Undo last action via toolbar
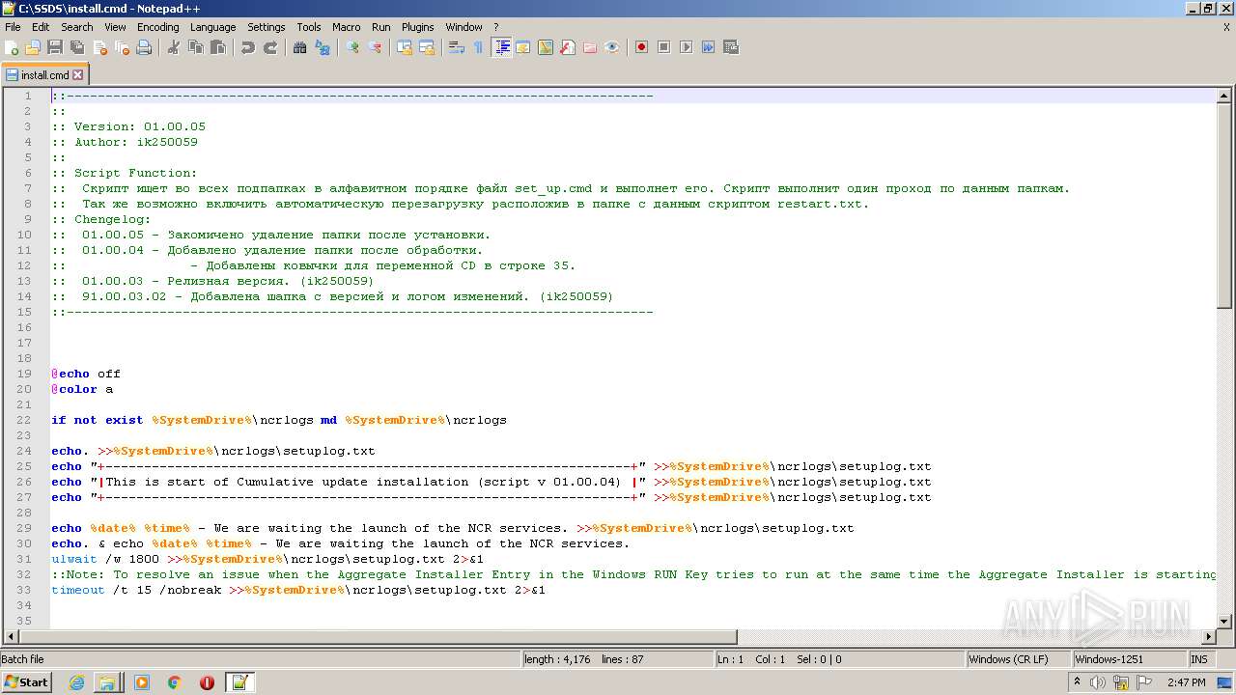This screenshot has width=1236, height=695. point(248,47)
